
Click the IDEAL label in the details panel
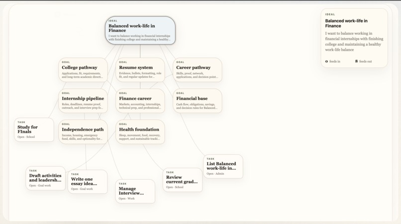point(330,14)
